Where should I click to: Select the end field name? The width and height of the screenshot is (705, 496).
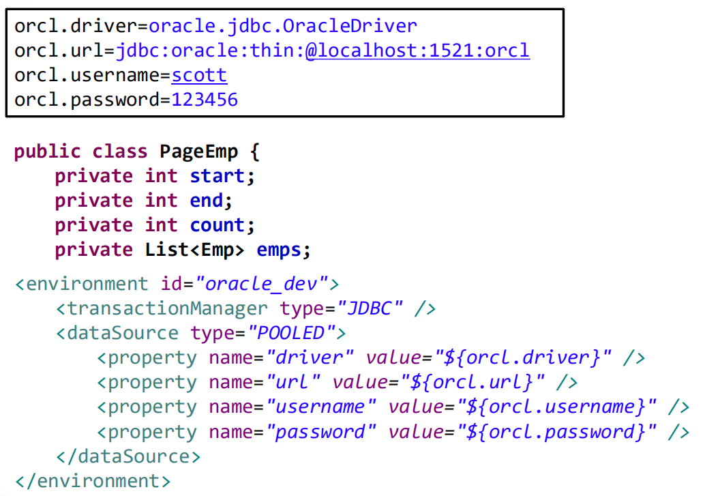tap(207, 201)
